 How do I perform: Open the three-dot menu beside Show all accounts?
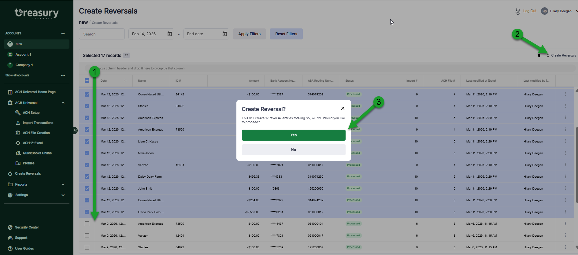tap(63, 76)
